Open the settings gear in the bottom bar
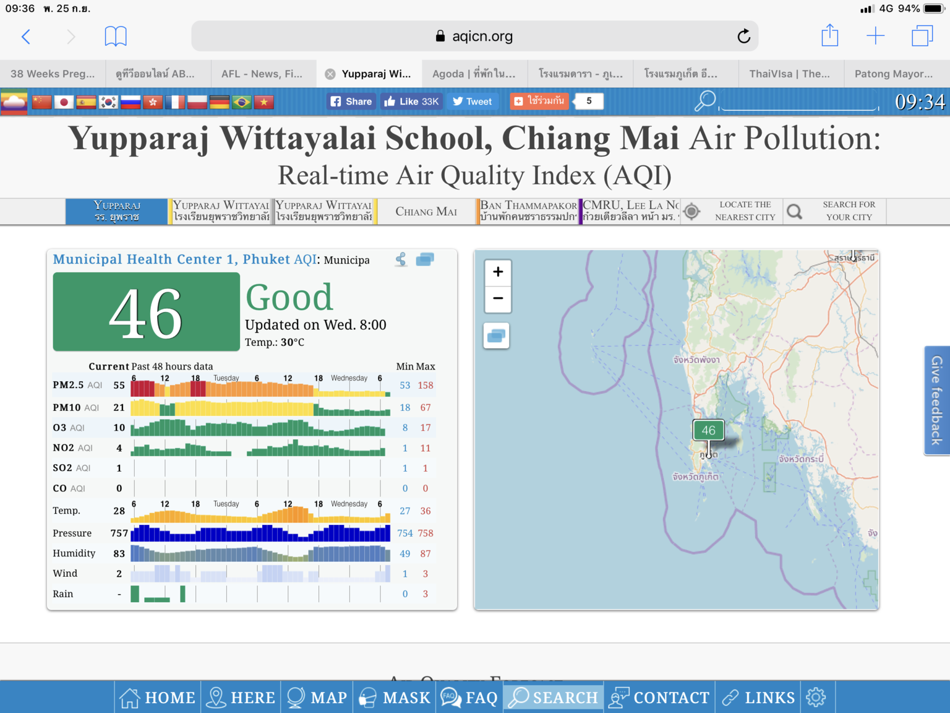 [x=816, y=698]
